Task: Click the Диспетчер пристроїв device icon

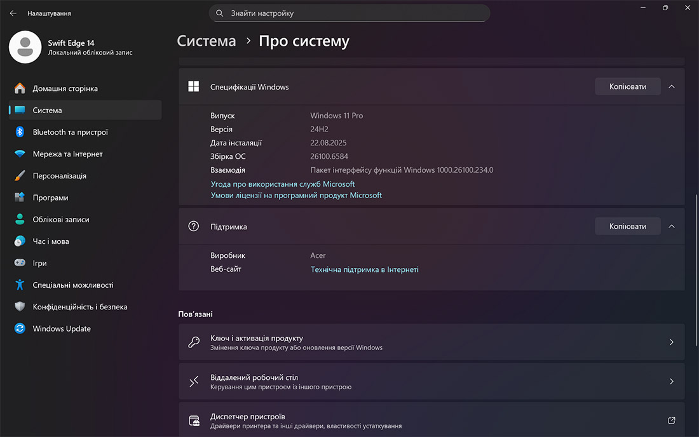Action: [194, 420]
